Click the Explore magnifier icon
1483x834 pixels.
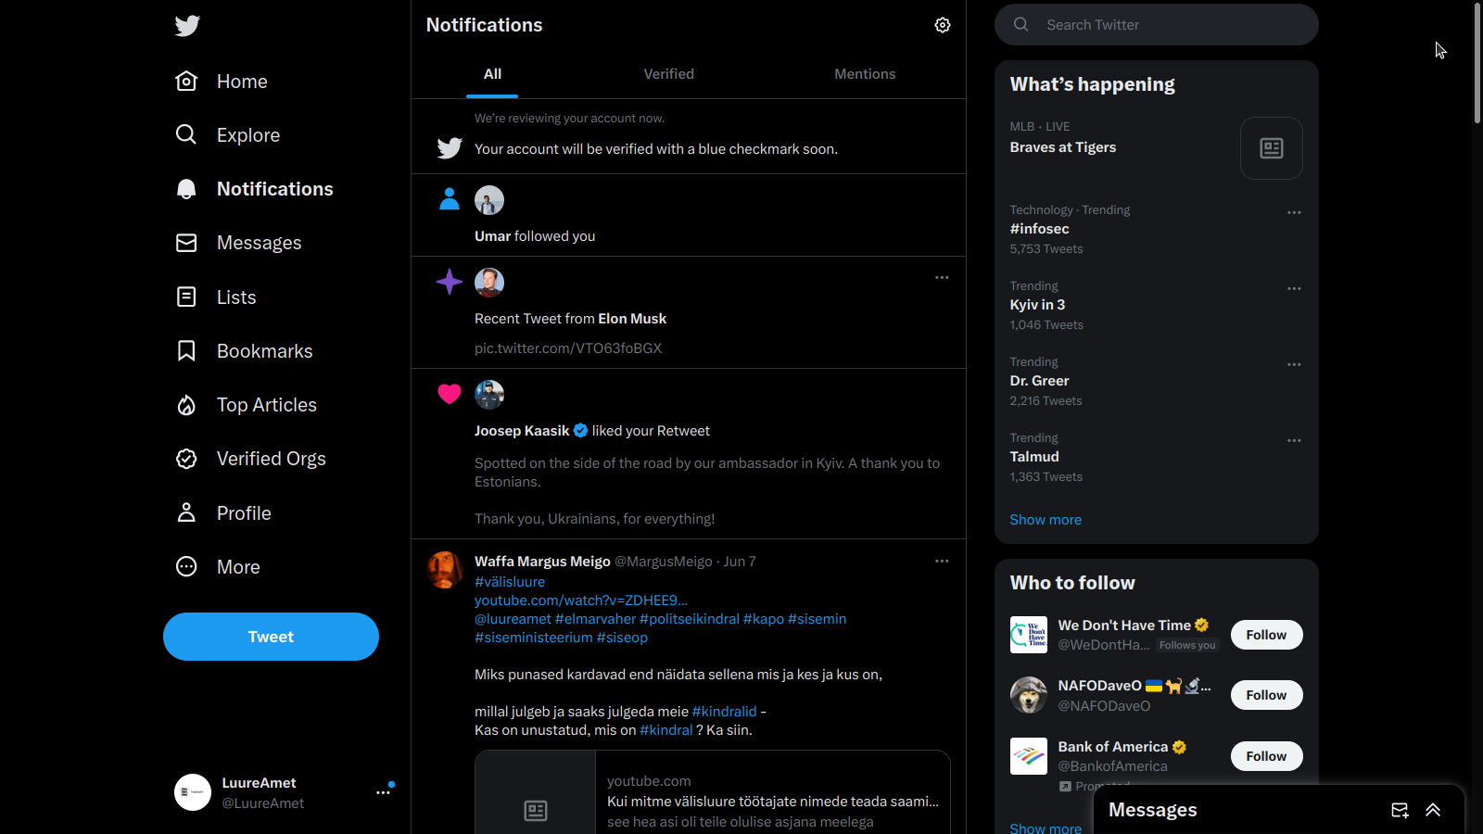tap(186, 135)
